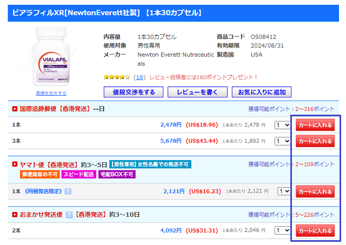
Task: Click price (US$16.23)
Action: 205,191
